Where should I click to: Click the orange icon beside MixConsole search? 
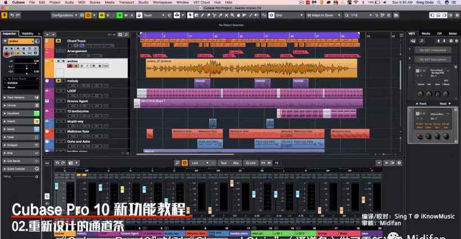click(184, 163)
